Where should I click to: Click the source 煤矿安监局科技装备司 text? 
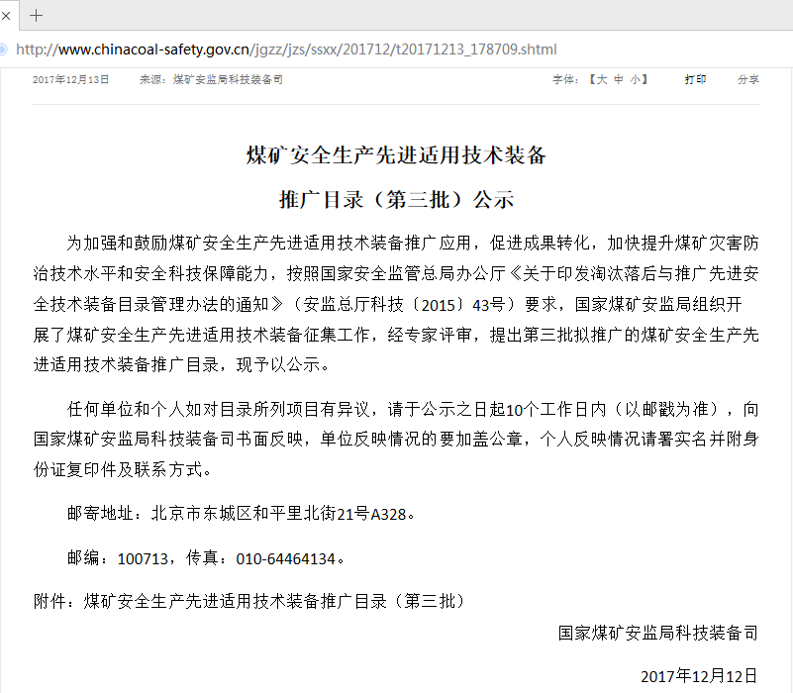(x=228, y=80)
